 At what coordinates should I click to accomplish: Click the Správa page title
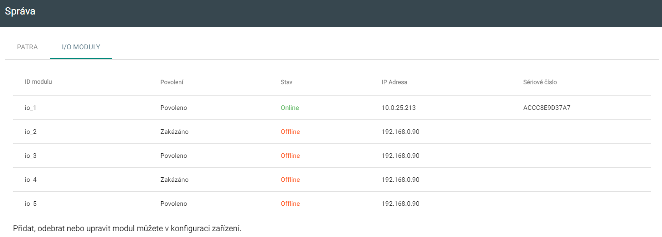(20, 11)
